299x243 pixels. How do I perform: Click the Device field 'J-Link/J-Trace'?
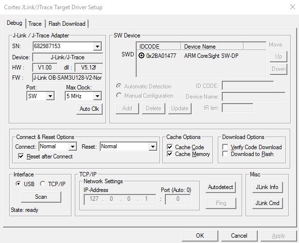(68, 57)
